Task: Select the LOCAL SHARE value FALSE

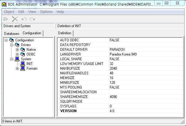Action: tap(114, 59)
